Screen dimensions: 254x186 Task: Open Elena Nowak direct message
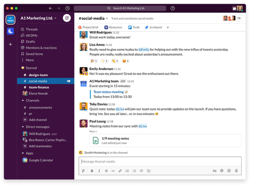pos(46,93)
